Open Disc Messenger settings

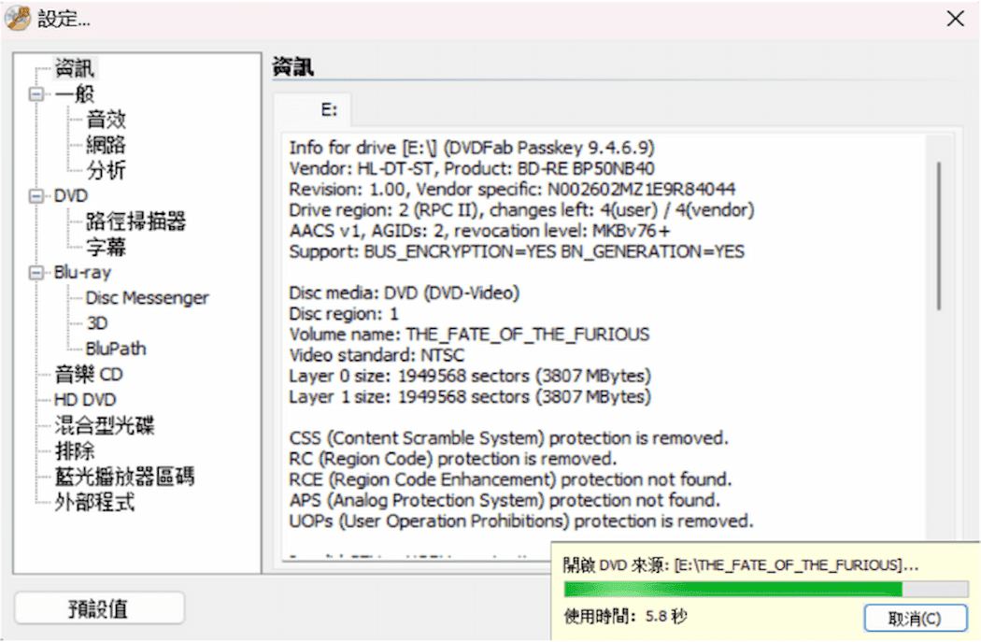pyautogui.click(x=147, y=298)
